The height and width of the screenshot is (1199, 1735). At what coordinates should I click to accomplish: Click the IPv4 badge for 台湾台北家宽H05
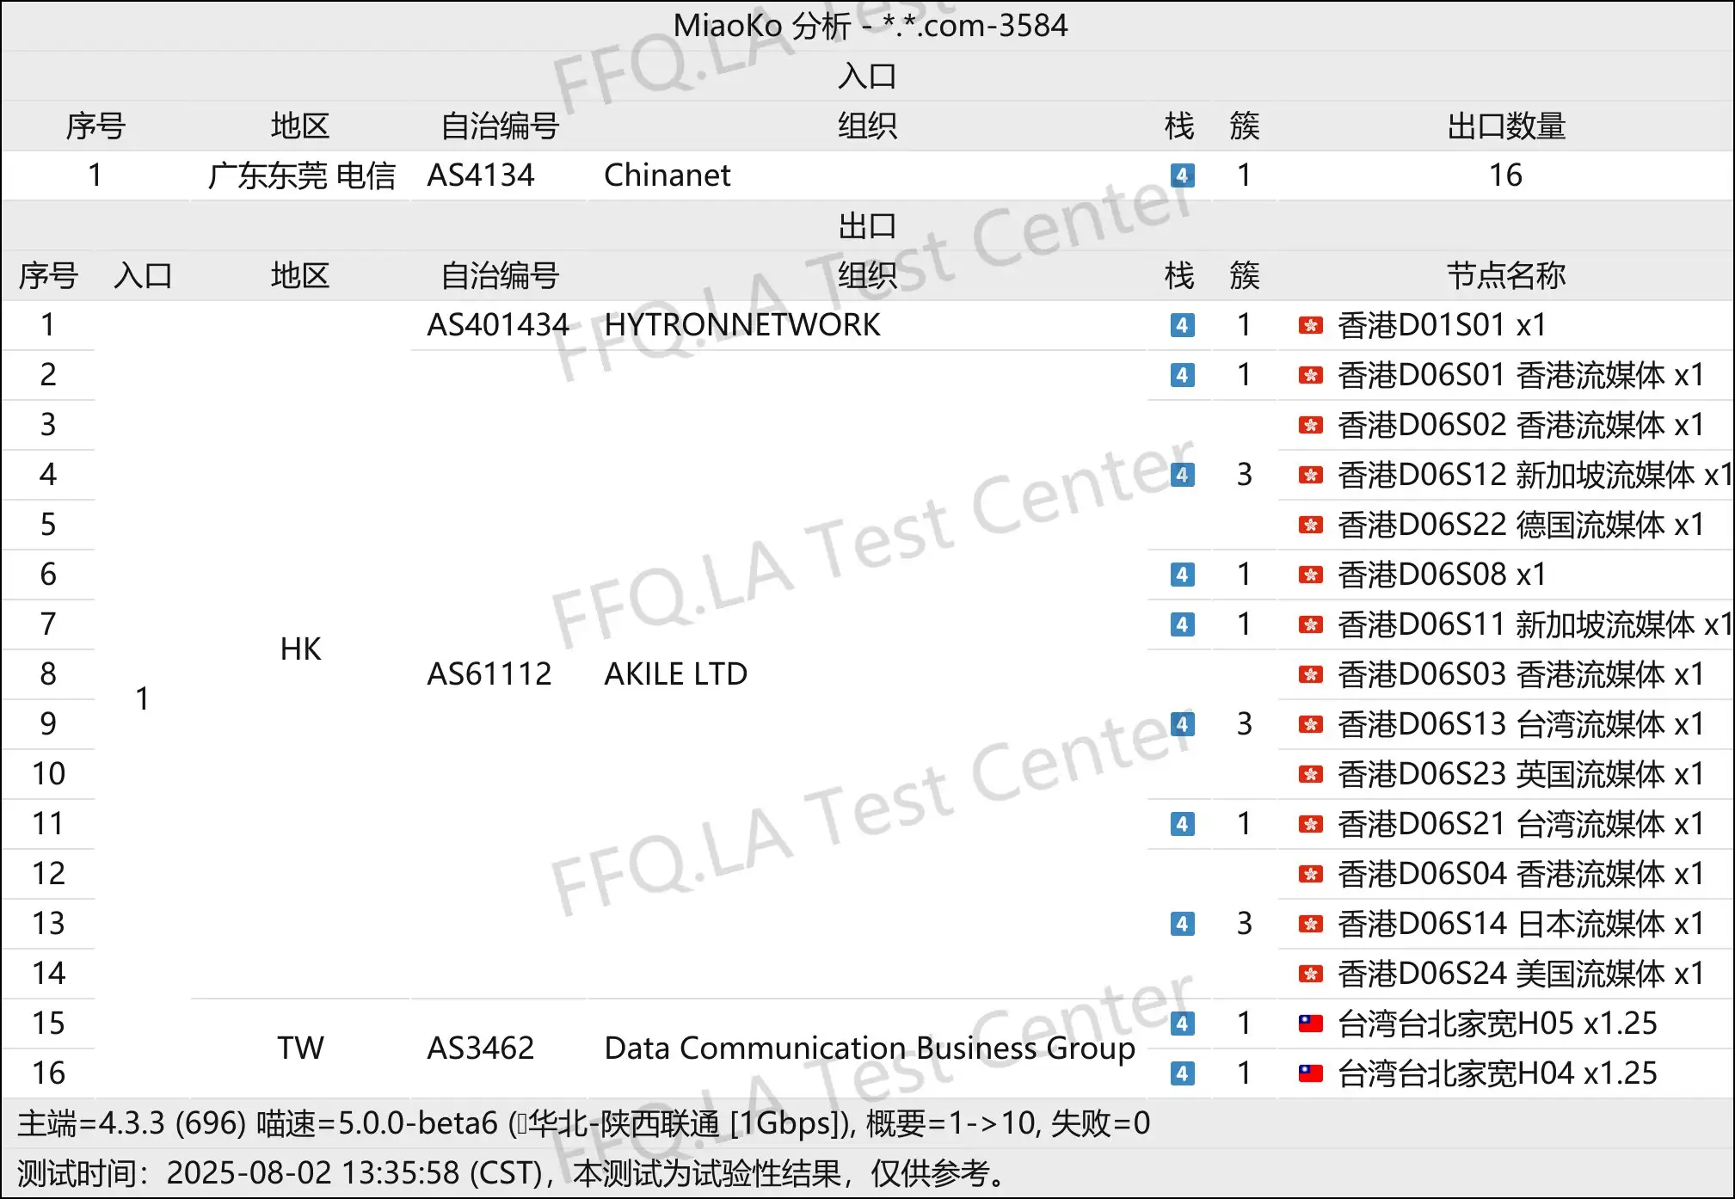tap(1182, 1024)
